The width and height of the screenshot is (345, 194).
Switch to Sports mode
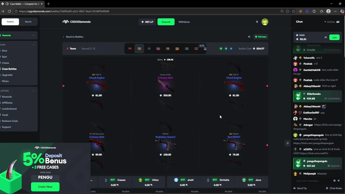(x=28, y=22)
